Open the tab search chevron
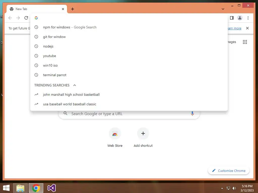The width and height of the screenshot is (258, 193). tap(223, 9)
